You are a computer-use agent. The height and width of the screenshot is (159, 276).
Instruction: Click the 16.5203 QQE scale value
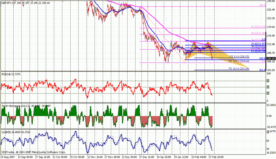pyautogui.click(x=271, y=153)
